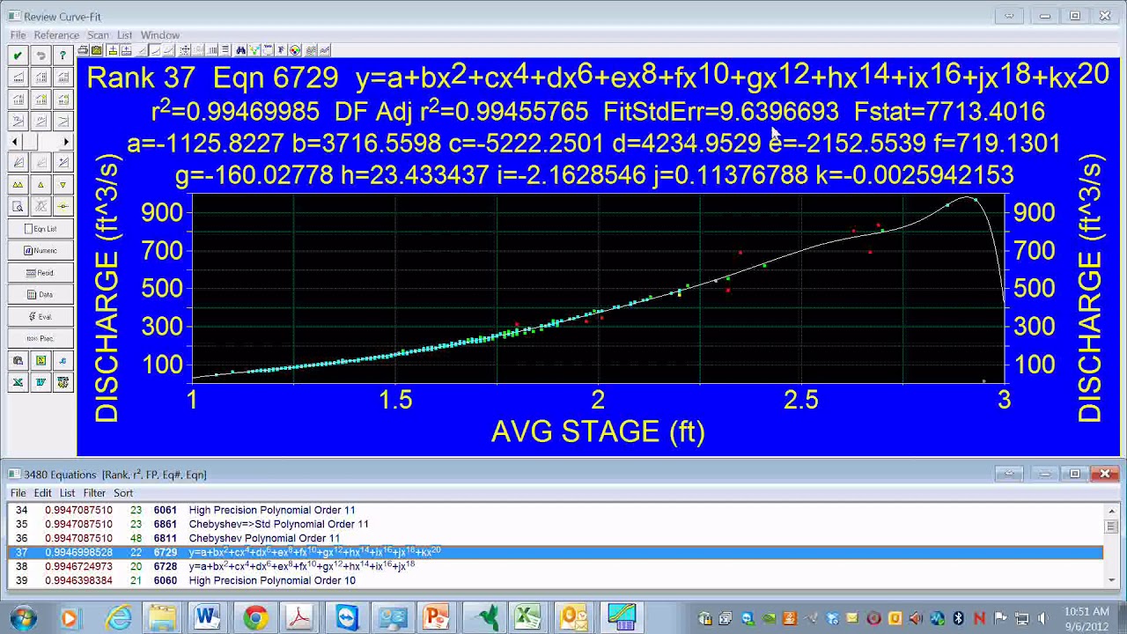Click the yellow line with point icon
The height and width of the screenshot is (634, 1127).
pos(63,207)
